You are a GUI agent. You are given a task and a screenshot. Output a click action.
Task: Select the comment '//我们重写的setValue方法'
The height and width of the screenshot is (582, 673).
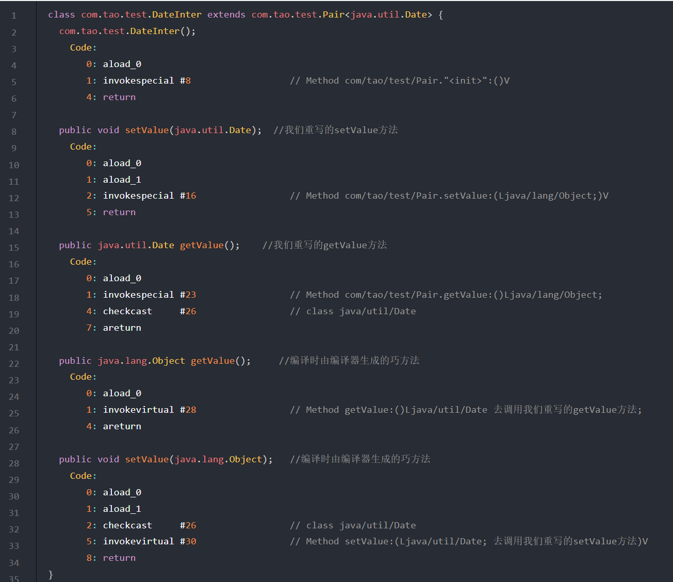point(336,131)
